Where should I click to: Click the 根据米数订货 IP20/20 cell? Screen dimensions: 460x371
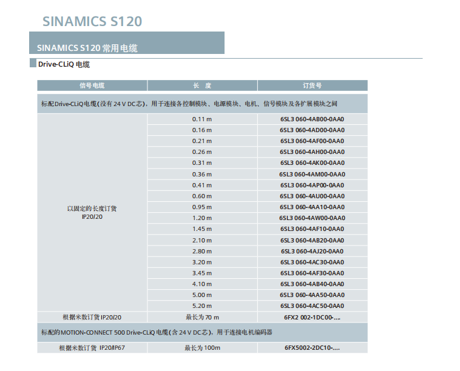92,318
